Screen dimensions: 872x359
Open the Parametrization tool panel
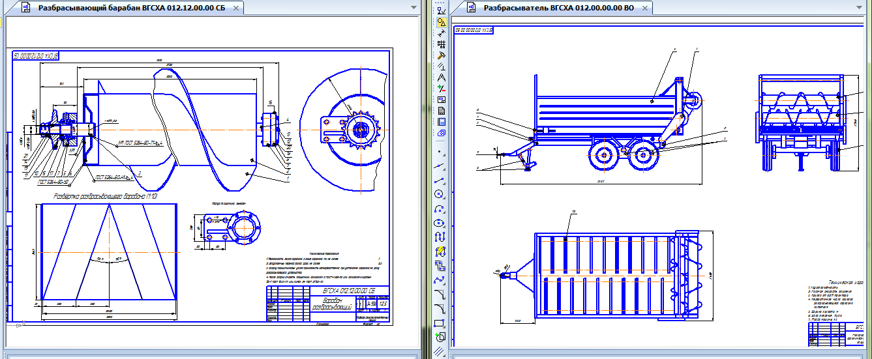pyautogui.click(x=442, y=66)
